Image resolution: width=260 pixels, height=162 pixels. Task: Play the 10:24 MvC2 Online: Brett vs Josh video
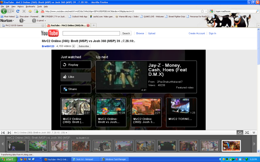click(111, 112)
